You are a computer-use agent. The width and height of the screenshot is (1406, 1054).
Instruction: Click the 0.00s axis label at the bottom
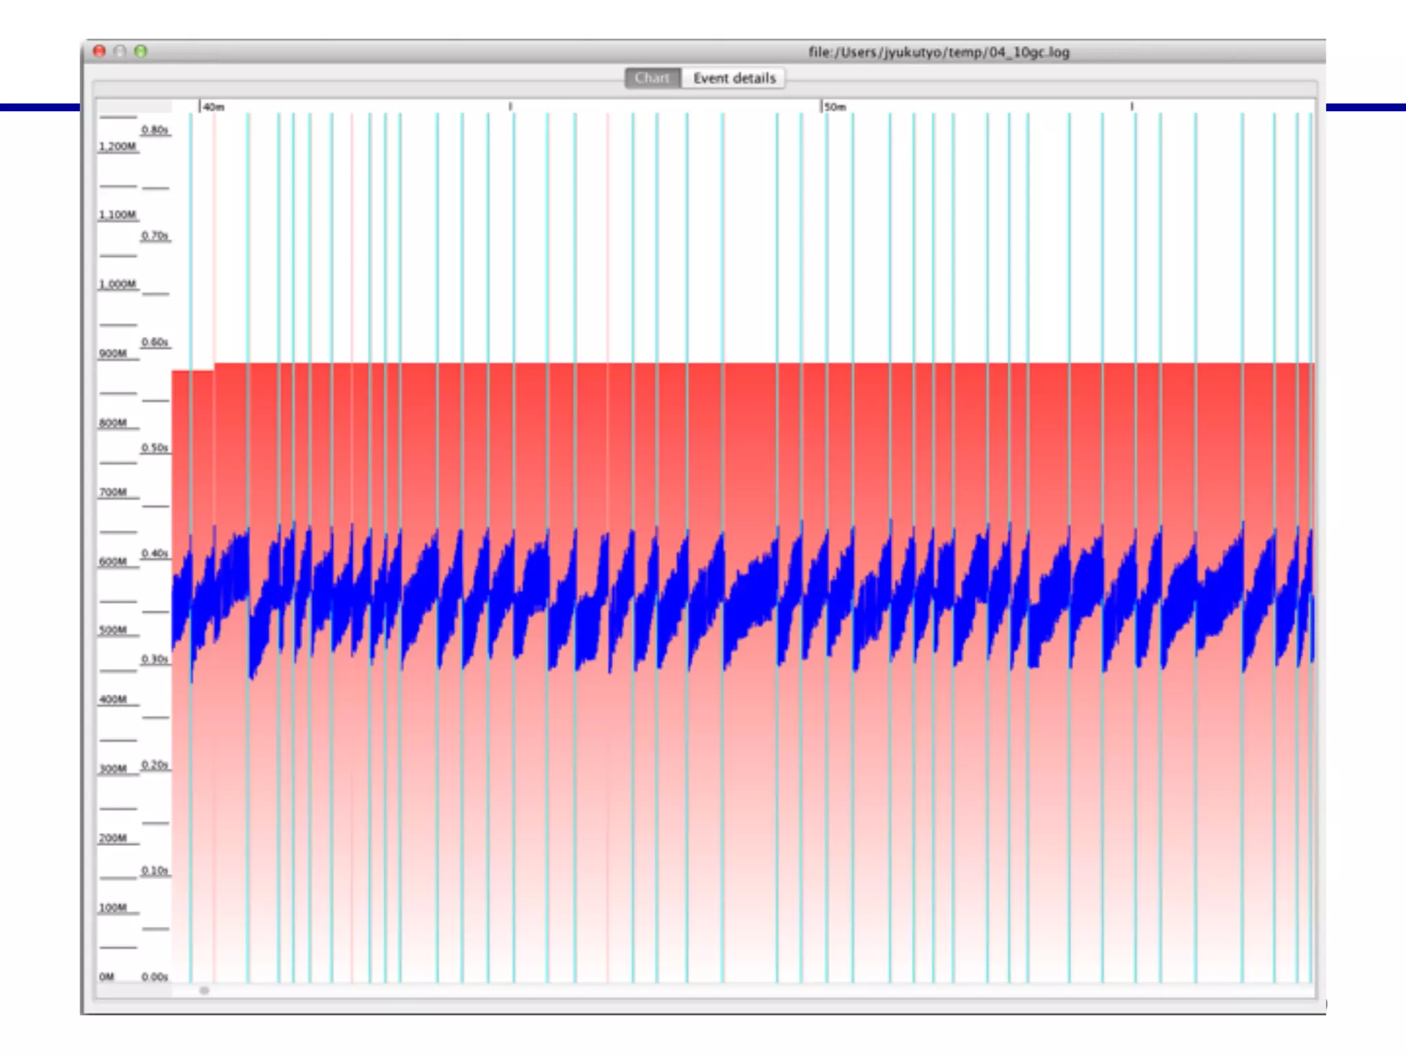155,976
